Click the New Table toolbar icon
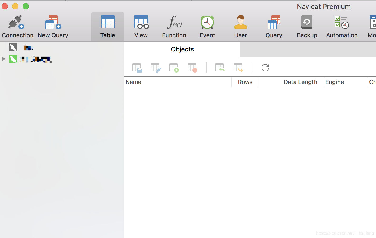The image size is (376, 238). (174, 68)
